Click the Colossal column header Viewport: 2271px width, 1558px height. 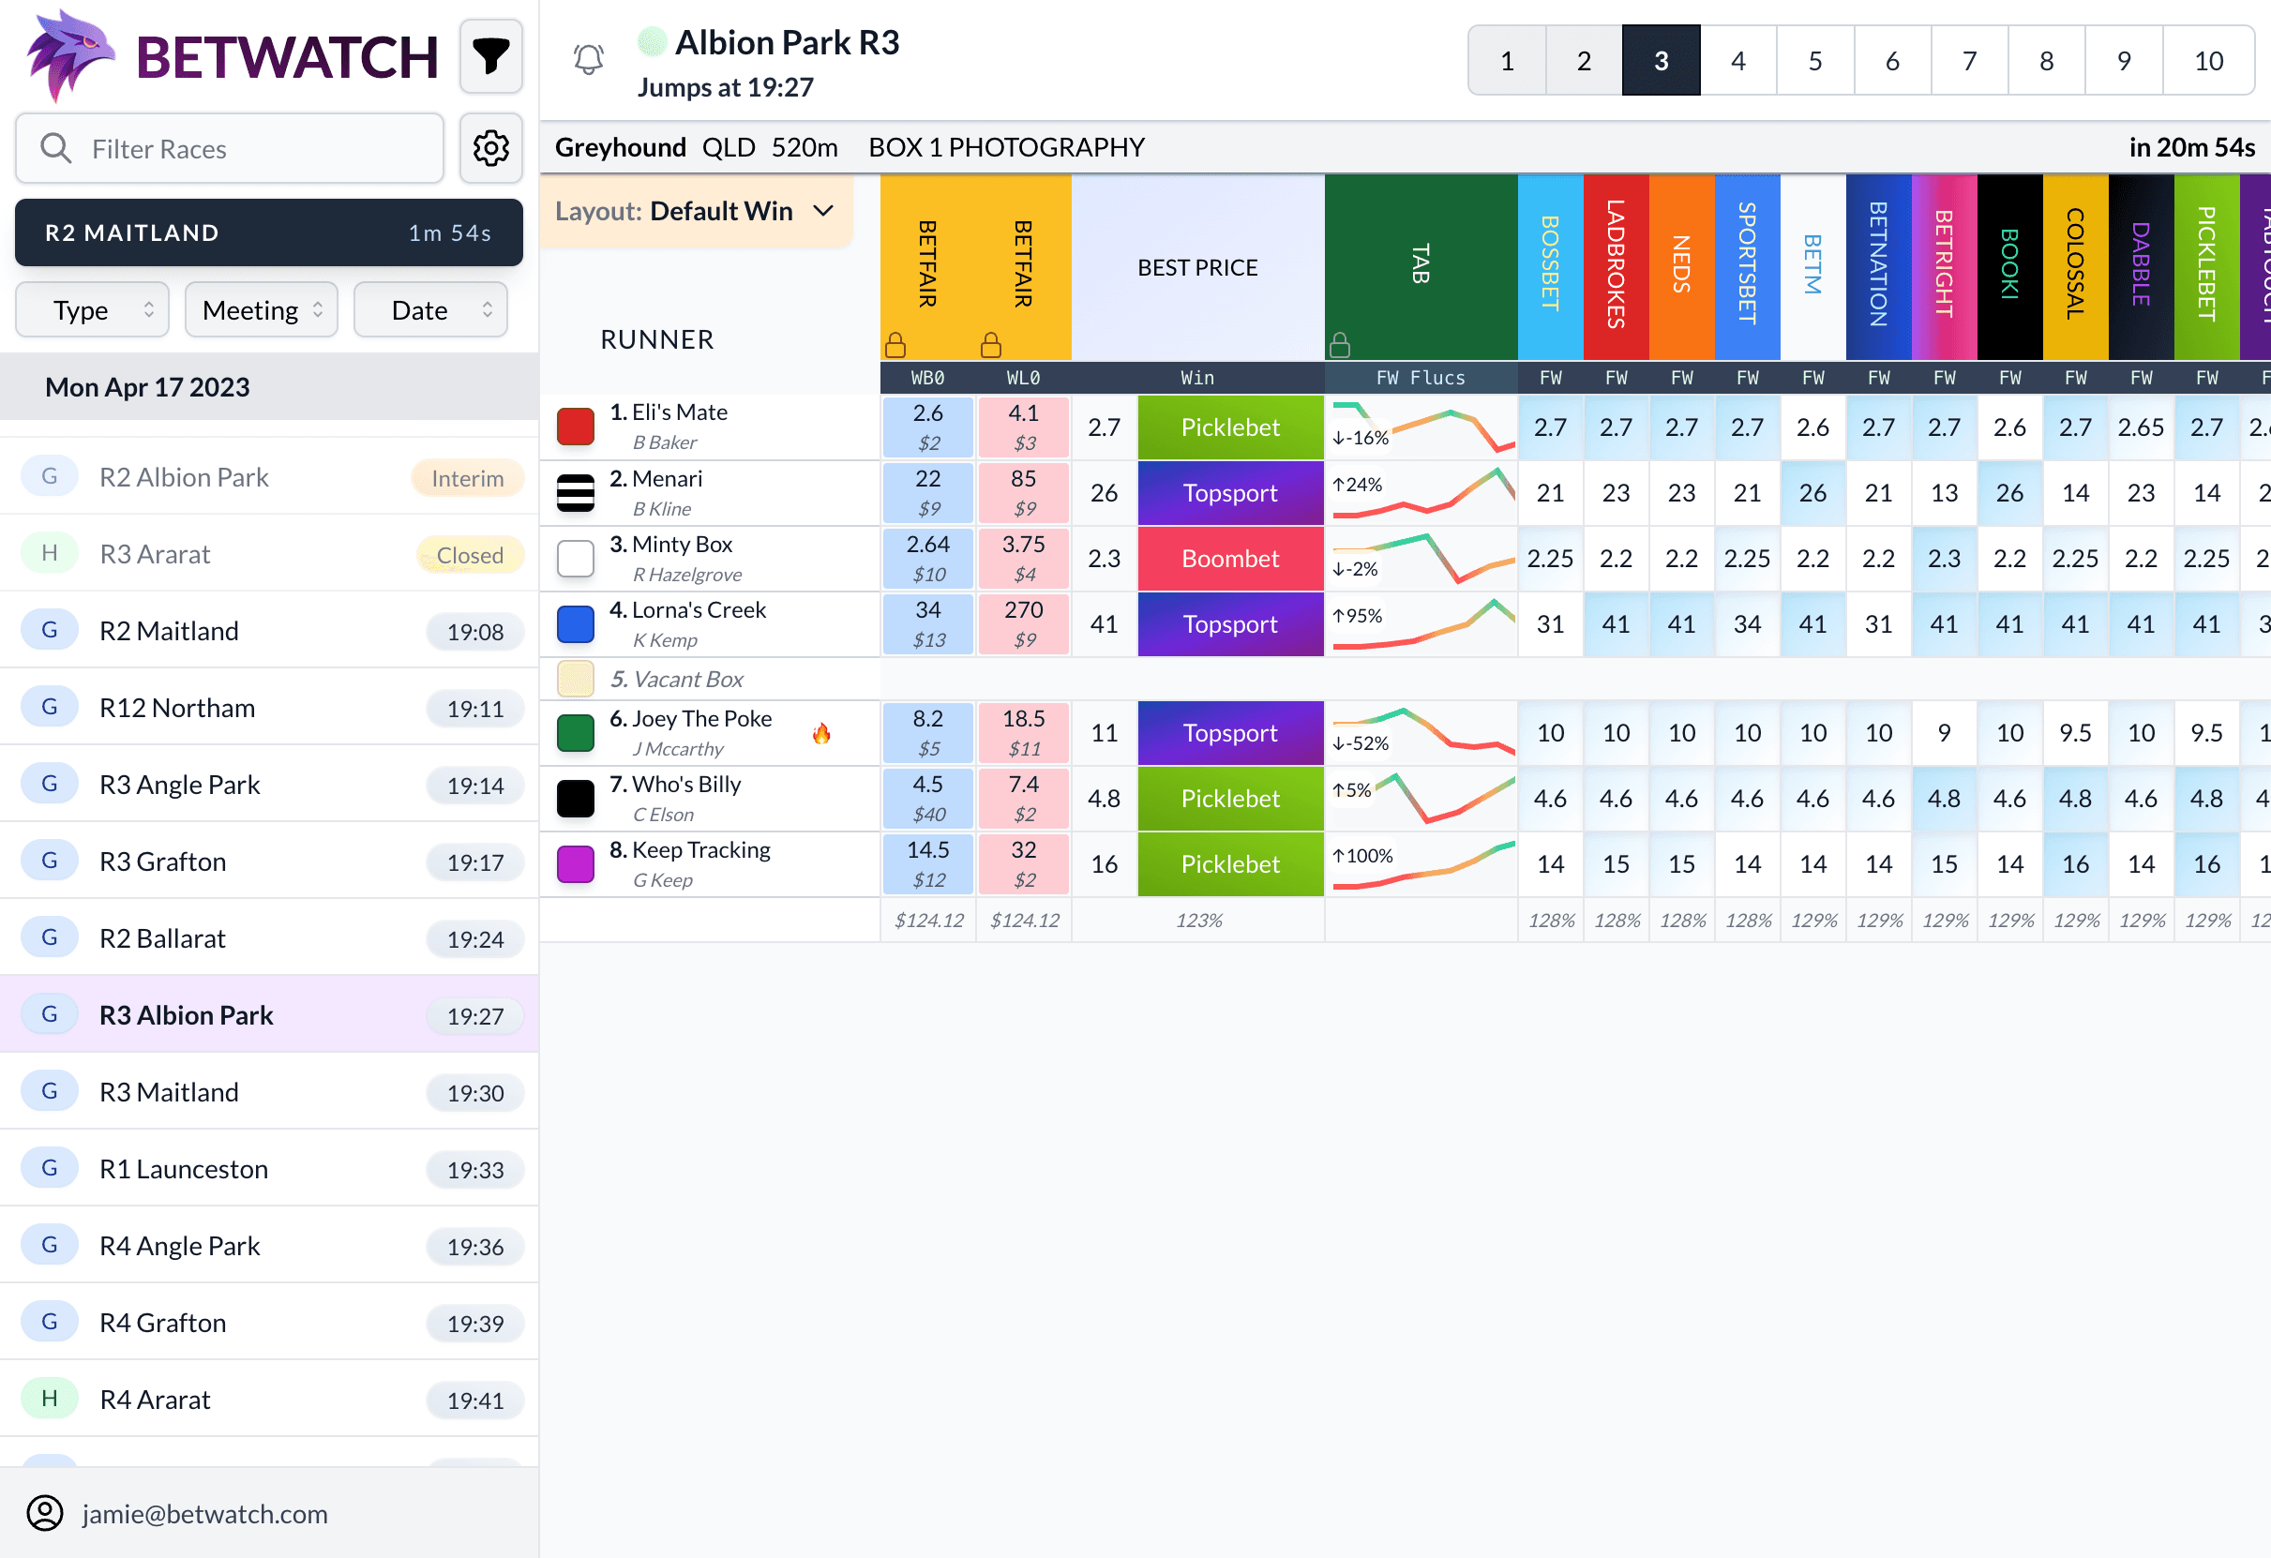pyautogui.click(x=2076, y=266)
